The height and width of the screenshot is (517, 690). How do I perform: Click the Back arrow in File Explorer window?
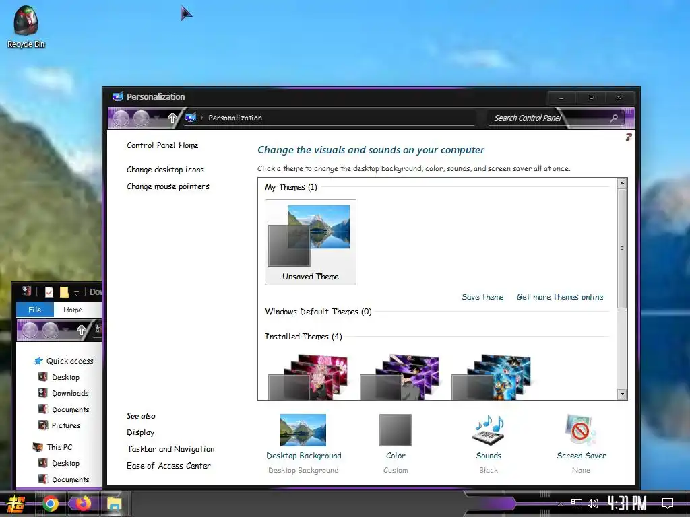(x=30, y=330)
